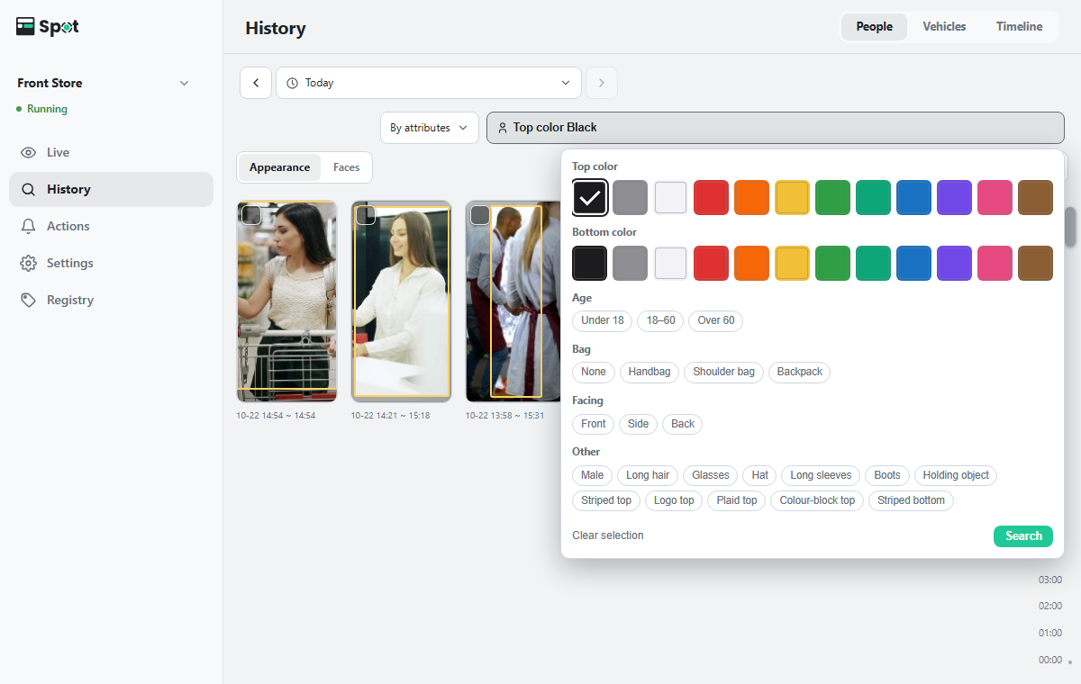Viewport: 1081px width, 684px height.
Task: Toggle the Shoulder bag chip
Action: 724,372
